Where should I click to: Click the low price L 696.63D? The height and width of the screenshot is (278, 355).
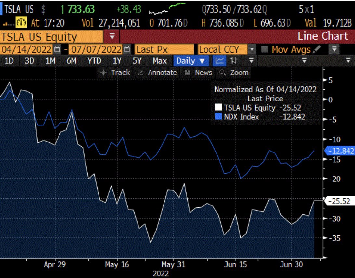272,23
